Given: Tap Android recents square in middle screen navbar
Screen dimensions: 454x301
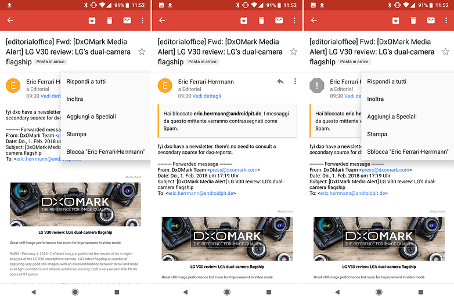Looking at the screenshot, I should click(269, 292).
